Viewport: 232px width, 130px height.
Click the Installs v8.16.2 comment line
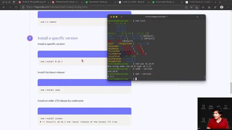click(x=79, y=122)
